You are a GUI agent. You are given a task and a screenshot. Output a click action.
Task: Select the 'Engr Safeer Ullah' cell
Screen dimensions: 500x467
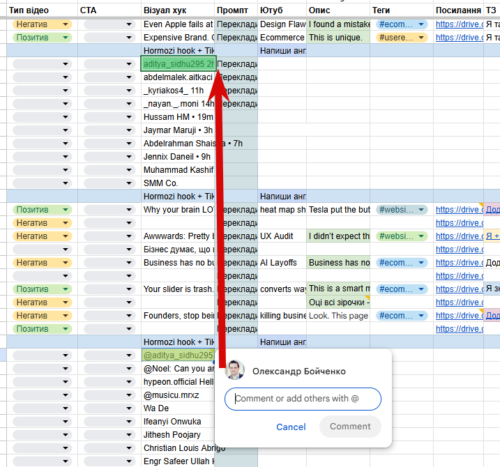[178, 461]
